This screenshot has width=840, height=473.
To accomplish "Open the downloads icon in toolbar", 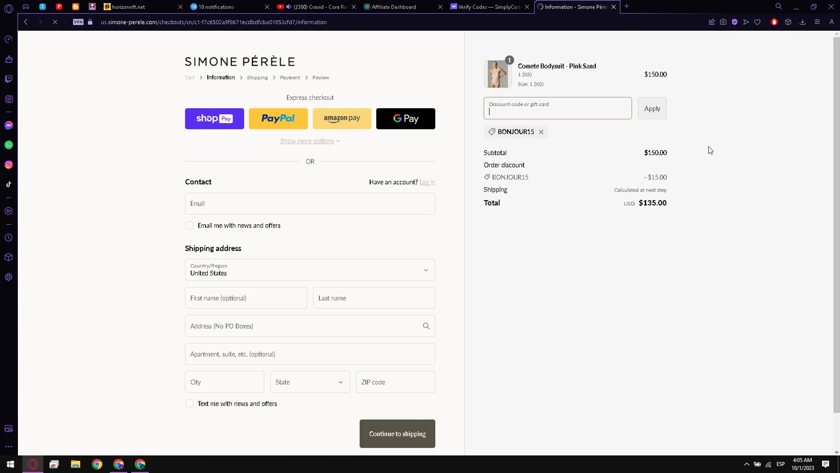I will 802,22.
